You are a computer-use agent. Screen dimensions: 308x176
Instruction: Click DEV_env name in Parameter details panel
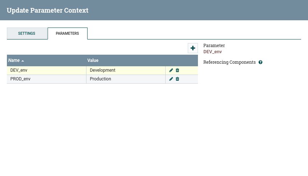click(212, 52)
